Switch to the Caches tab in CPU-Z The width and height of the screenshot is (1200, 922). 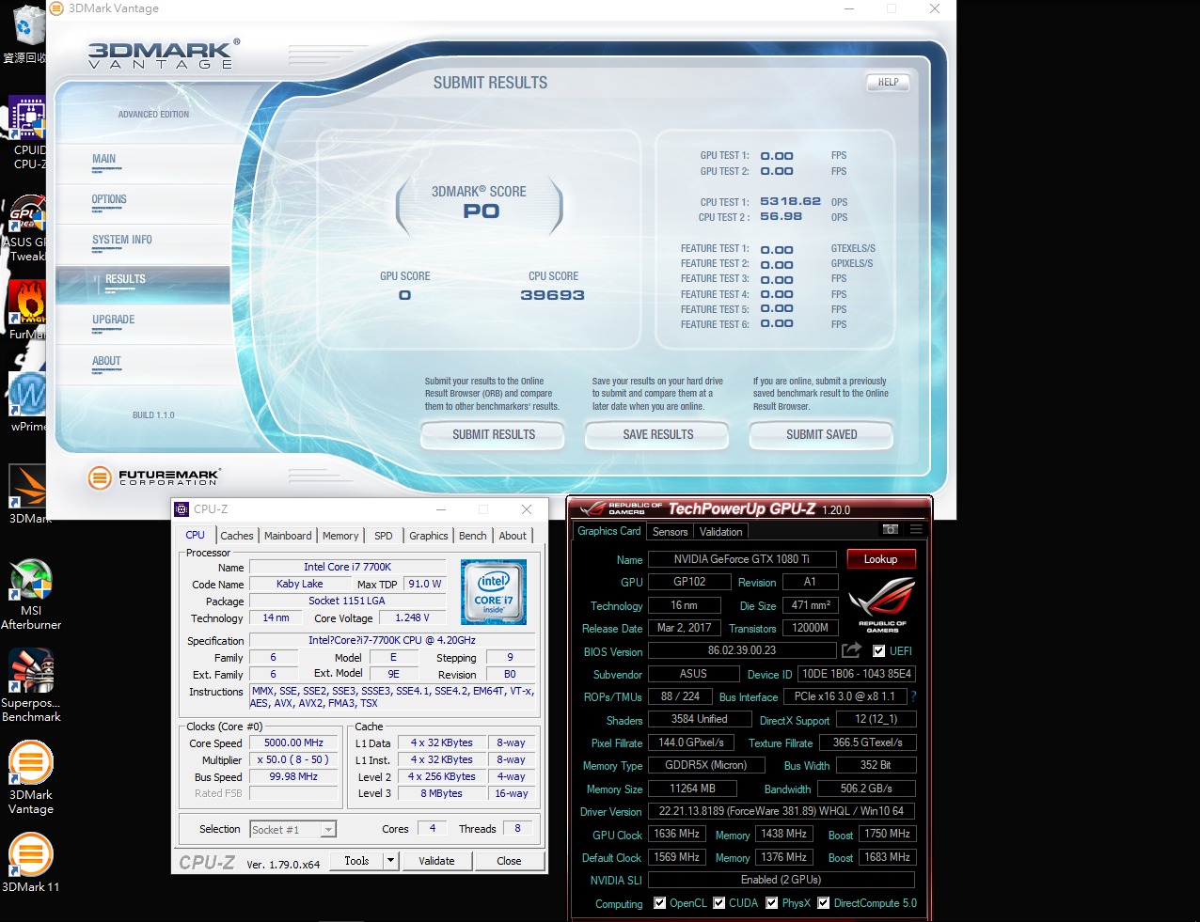tap(237, 536)
